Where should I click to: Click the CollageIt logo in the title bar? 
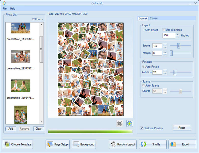(x=4, y=3)
